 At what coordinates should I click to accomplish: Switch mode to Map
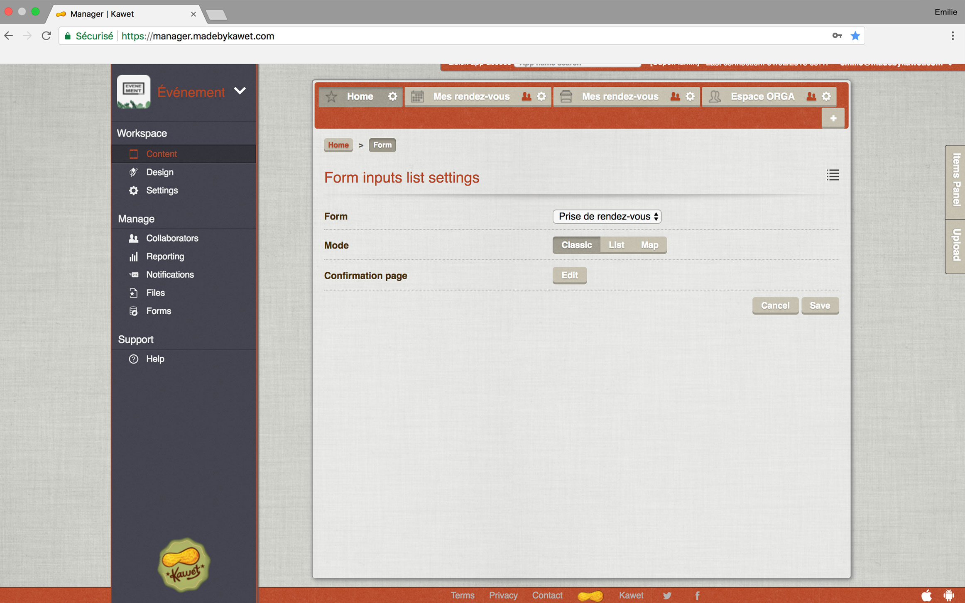[x=649, y=245]
